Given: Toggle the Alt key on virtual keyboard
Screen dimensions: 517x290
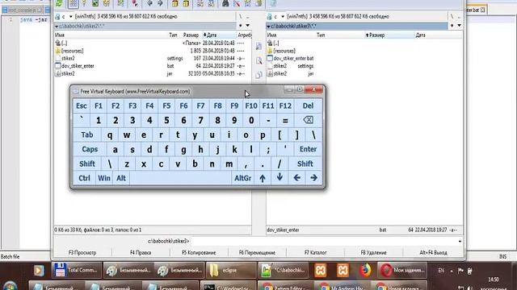Looking at the screenshot, I should pos(121,178).
